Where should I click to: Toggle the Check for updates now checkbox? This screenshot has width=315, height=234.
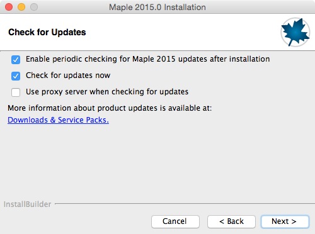[16, 76]
